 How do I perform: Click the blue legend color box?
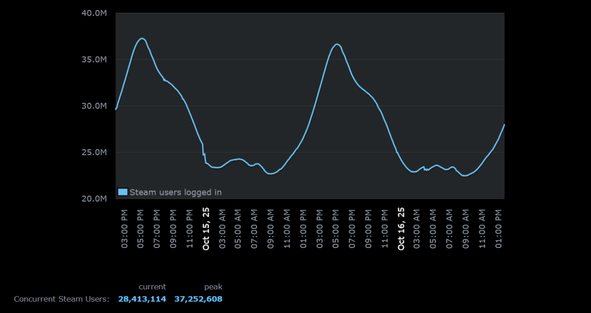click(x=123, y=192)
